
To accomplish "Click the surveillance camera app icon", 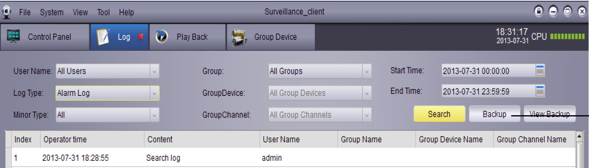I will pyautogui.click(x=6, y=12).
